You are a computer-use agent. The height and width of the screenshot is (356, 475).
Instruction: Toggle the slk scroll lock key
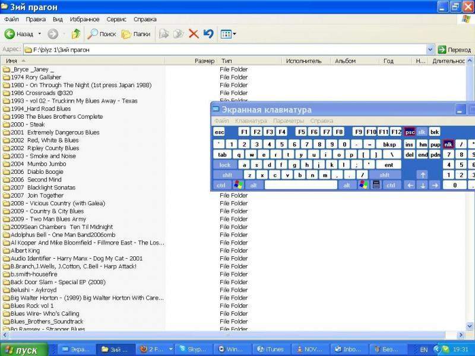pyautogui.click(x=422, y=132)
